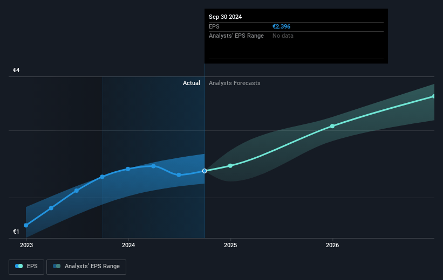The image size is (443, 280).
Task: Click the 2024 x-axis label
Action: point(128,246)
